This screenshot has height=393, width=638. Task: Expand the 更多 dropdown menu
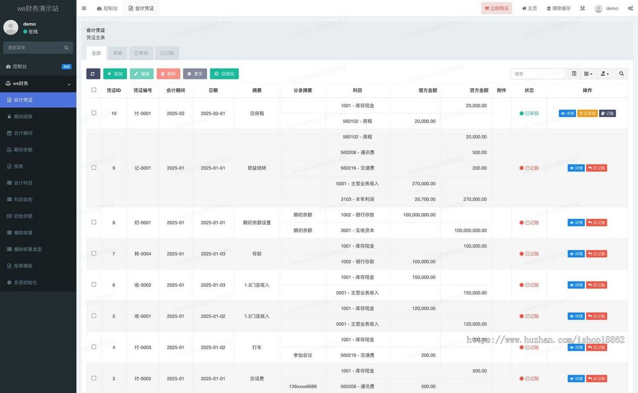[195, 73]
